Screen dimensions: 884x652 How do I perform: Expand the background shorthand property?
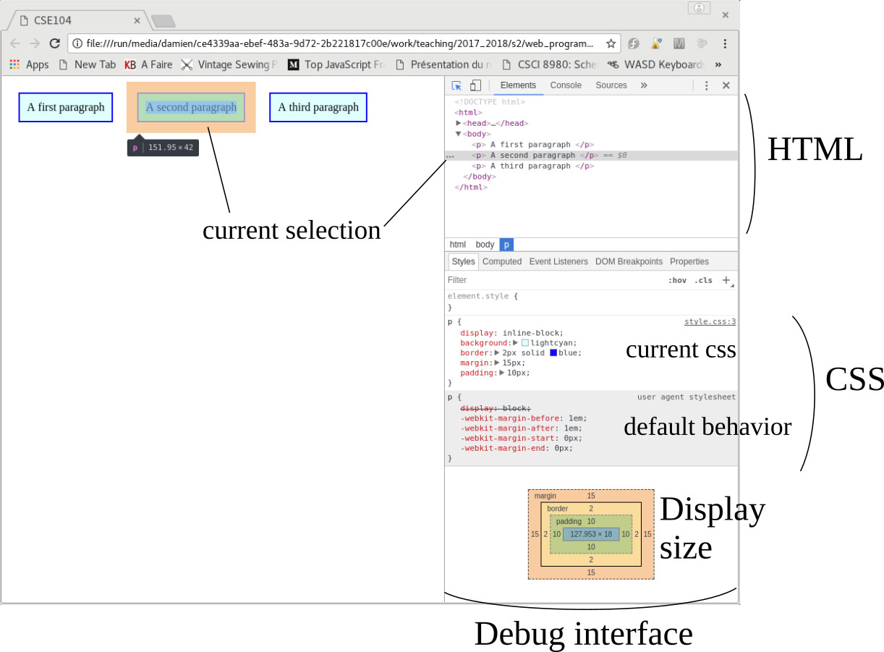(x=516, y=342)
